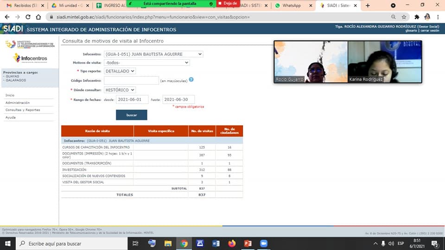This screenshot has height=250, width=445.
Task: Open Chrome extensions puzzle icon
Action: pos(417,17)
